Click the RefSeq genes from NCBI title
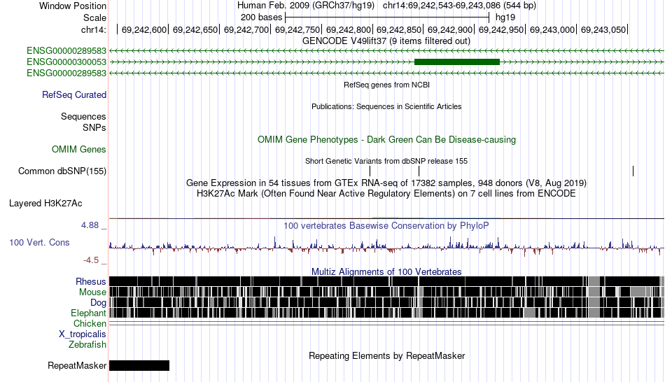 [387, 85]
